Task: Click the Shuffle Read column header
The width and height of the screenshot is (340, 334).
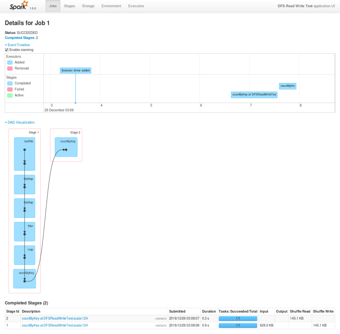Action: [x=300, y=311]
